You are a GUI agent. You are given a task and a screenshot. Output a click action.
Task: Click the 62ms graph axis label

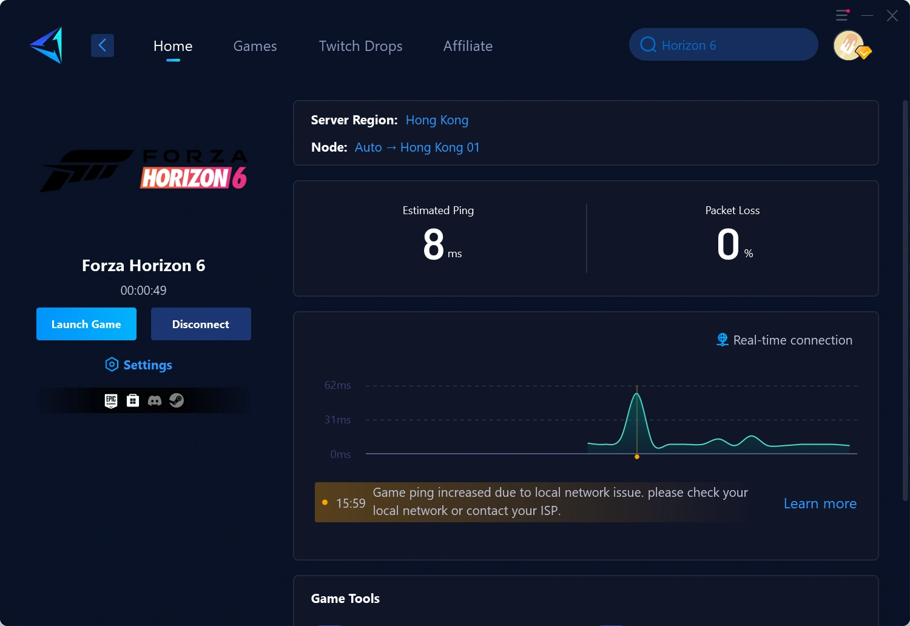pyautogui.click(x=338, y=385)
